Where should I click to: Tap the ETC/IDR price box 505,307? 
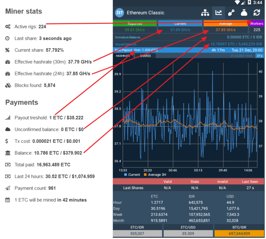(137, 233)
